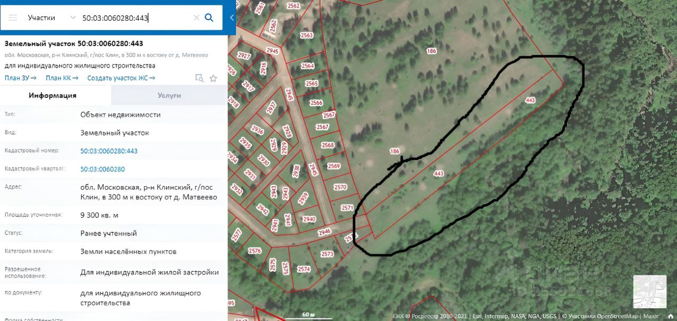Open the План КК link
The image size is (677, 321).
[x=62, y=78]
